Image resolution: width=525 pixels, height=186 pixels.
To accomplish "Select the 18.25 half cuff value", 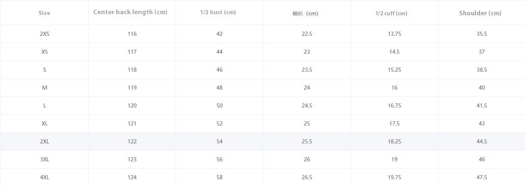I will point(394,142).
